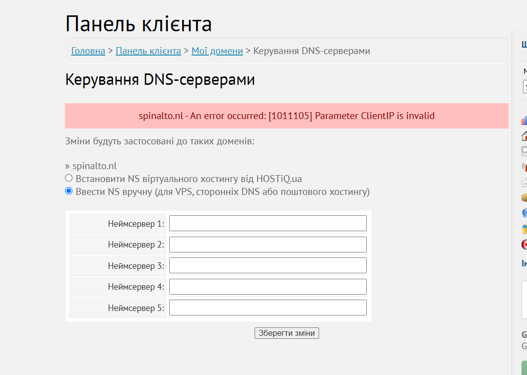Click the envelope mail icon in sidebar
Image resolution: width=527 pixels, height=375 pixels.
[525, 182]
